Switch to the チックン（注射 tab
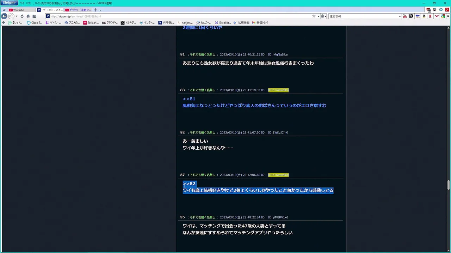This screenshot has width=451, height=253. (x=78, y=10)
